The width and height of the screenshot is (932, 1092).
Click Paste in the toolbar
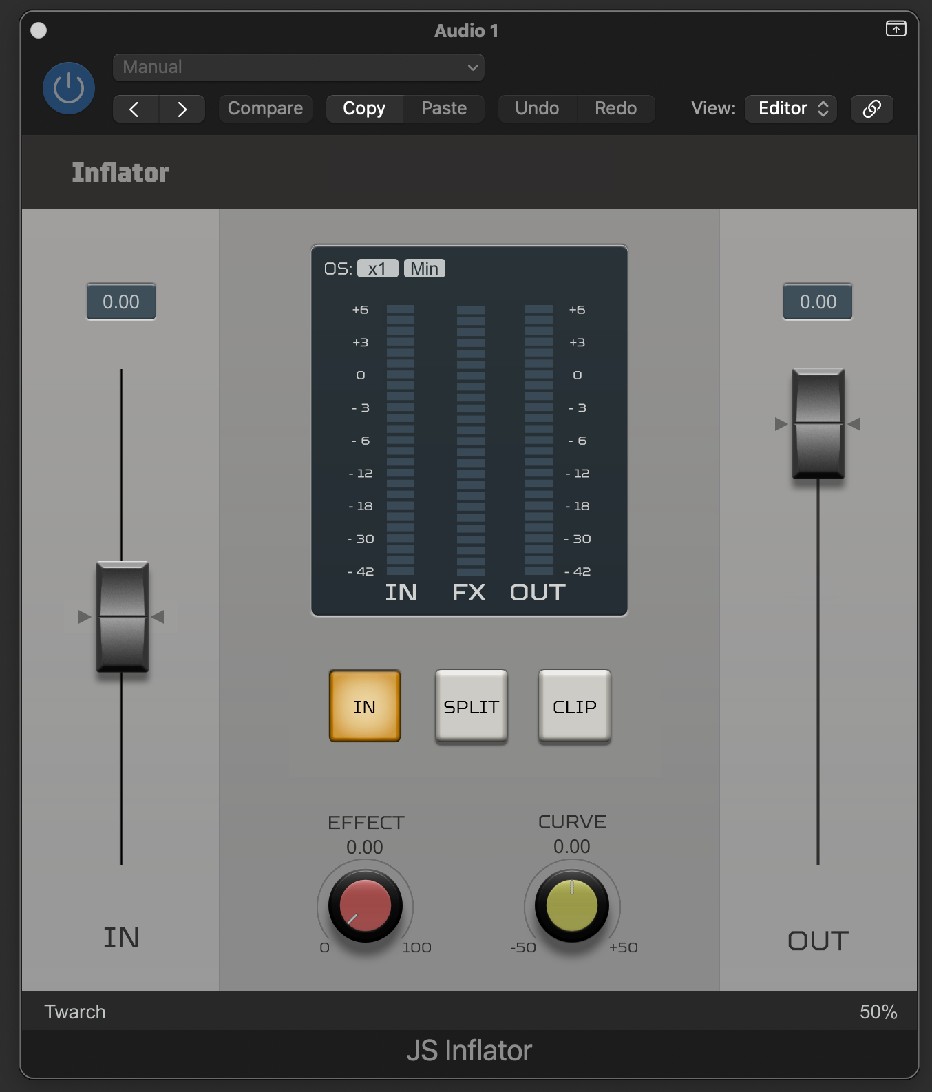(x=444, y=109)
